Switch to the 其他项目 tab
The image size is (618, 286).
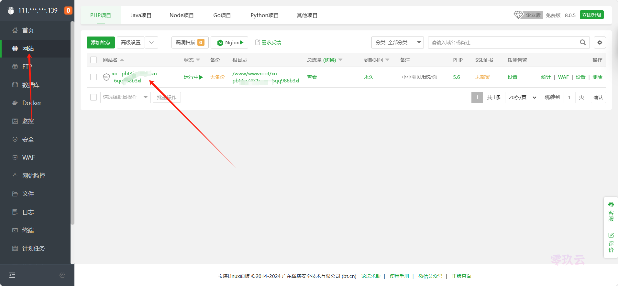tap(307, 15)
